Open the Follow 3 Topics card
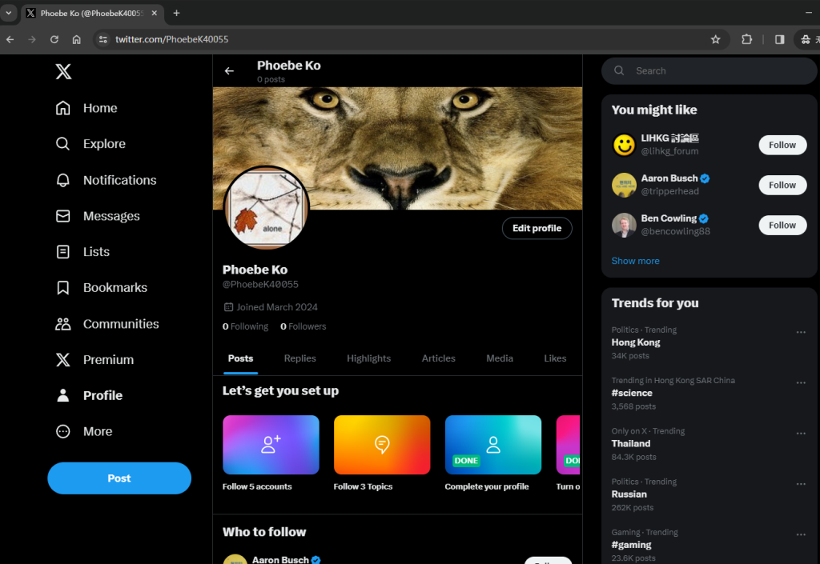This screenshot has height=564, width=820. tap(382, 454)
